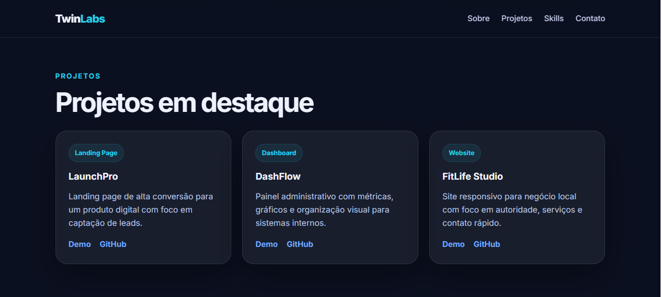Open the Projetos navigation item
Image resolution: width=662 pixels, height=297 pixels.
pyautogui.click(x=517, y=18)
